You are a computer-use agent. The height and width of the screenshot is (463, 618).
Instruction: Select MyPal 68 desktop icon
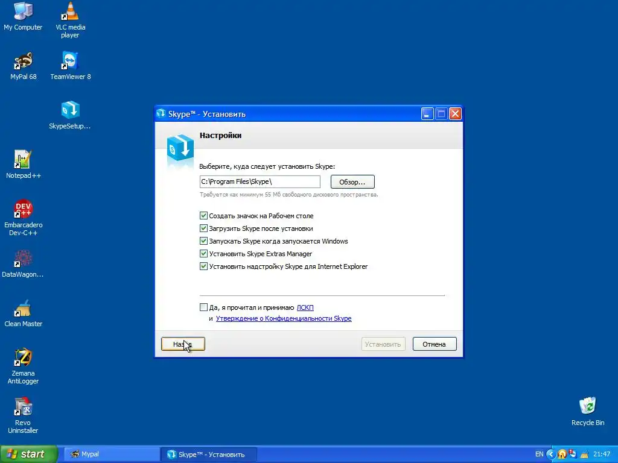point(23,66)
